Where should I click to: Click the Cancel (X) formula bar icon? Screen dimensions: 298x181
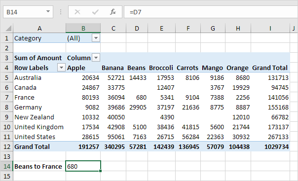(77, 12)
